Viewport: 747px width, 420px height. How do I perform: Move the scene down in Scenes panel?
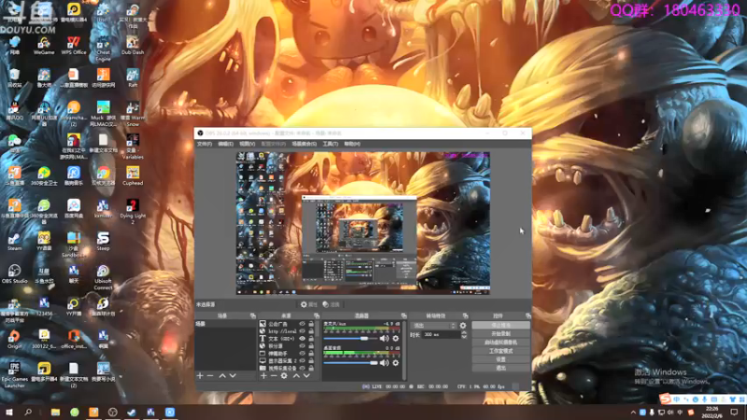233,376
